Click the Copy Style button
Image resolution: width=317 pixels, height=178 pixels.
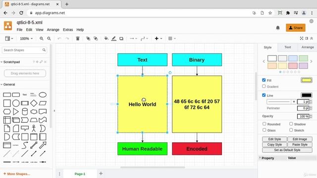(274, 144)
